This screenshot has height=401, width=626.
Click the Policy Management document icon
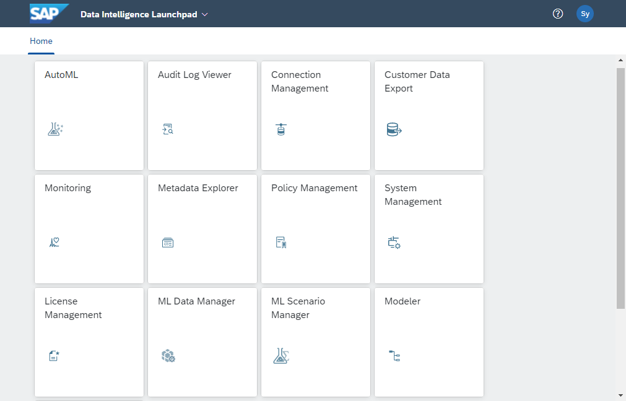281,242
